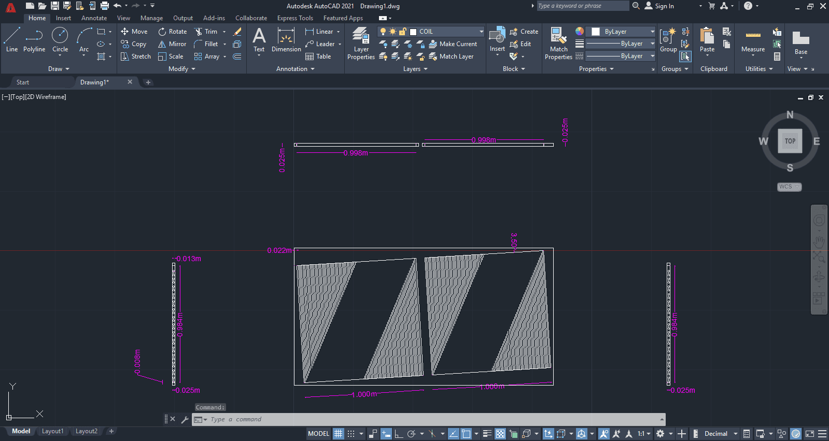Viewport: 829px width, 441px height.
Task: Click the Array tool
Action: [x=207, y=56]
